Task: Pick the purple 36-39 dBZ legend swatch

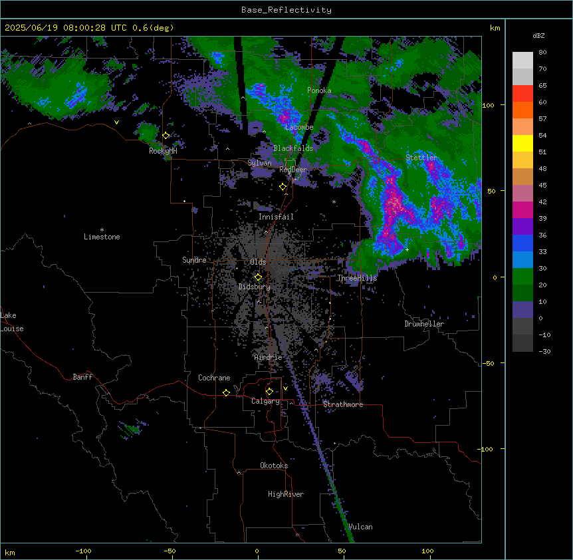Action: [522, 227]
